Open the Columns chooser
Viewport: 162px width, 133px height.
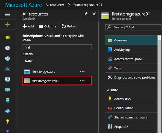(48, 26)
